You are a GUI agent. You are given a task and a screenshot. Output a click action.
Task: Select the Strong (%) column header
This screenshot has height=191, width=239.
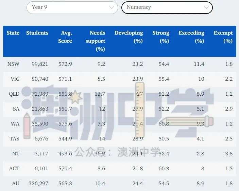pos(161,37)
